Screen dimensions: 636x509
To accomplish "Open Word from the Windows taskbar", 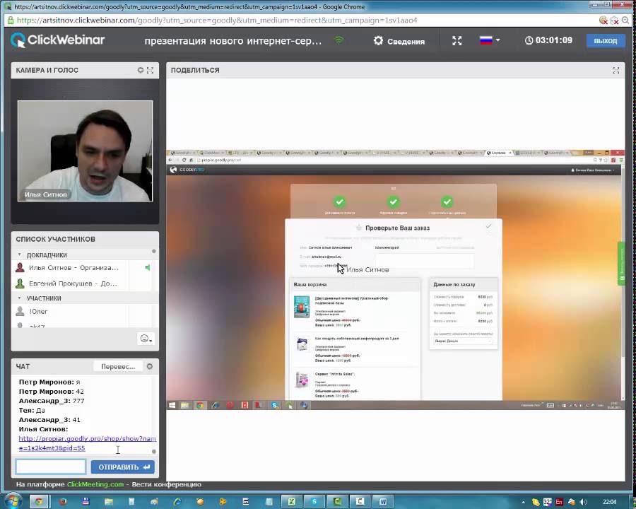I will point(382,501).
